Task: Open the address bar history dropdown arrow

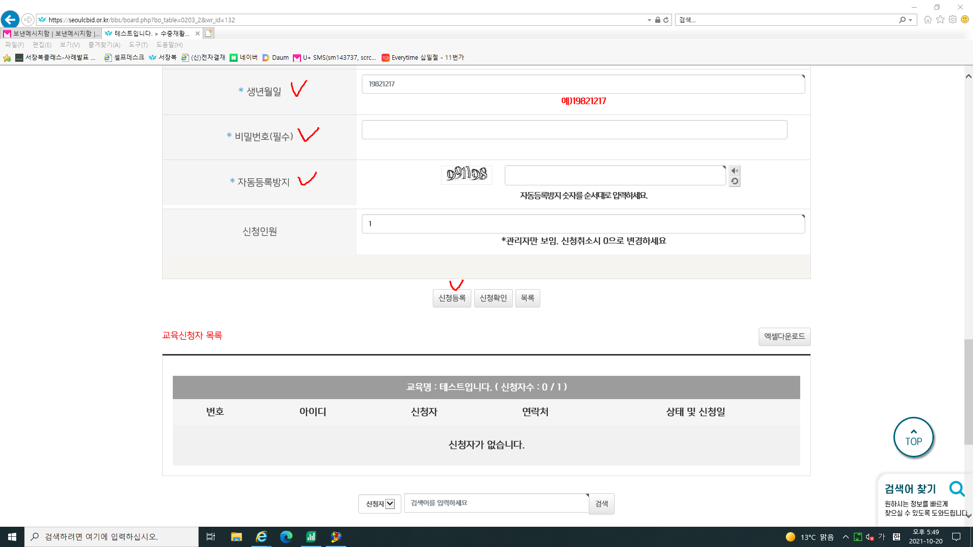Action: 649,20
